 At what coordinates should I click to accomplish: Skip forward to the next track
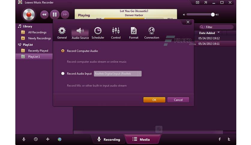tap(65, 15)
